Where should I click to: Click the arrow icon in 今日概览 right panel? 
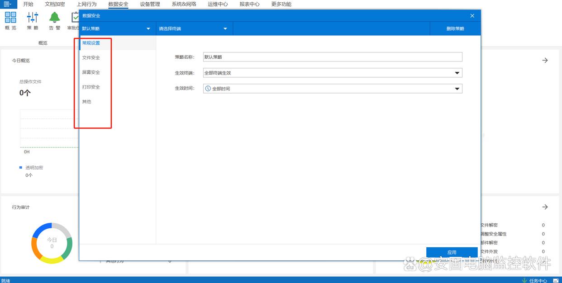point(545,60)
